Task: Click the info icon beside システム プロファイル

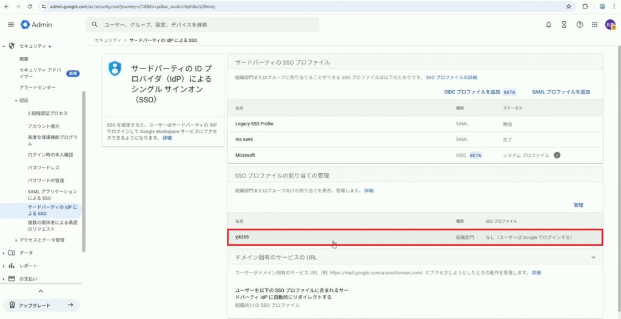Action: point(557,155)
